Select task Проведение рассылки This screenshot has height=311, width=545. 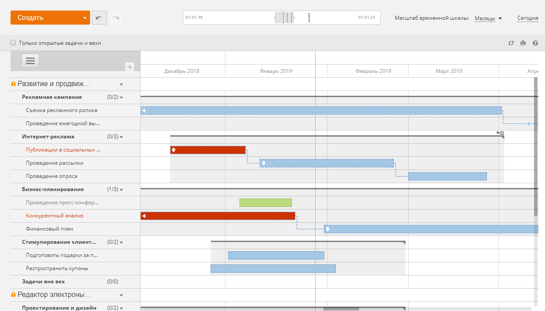coord(54,163)
